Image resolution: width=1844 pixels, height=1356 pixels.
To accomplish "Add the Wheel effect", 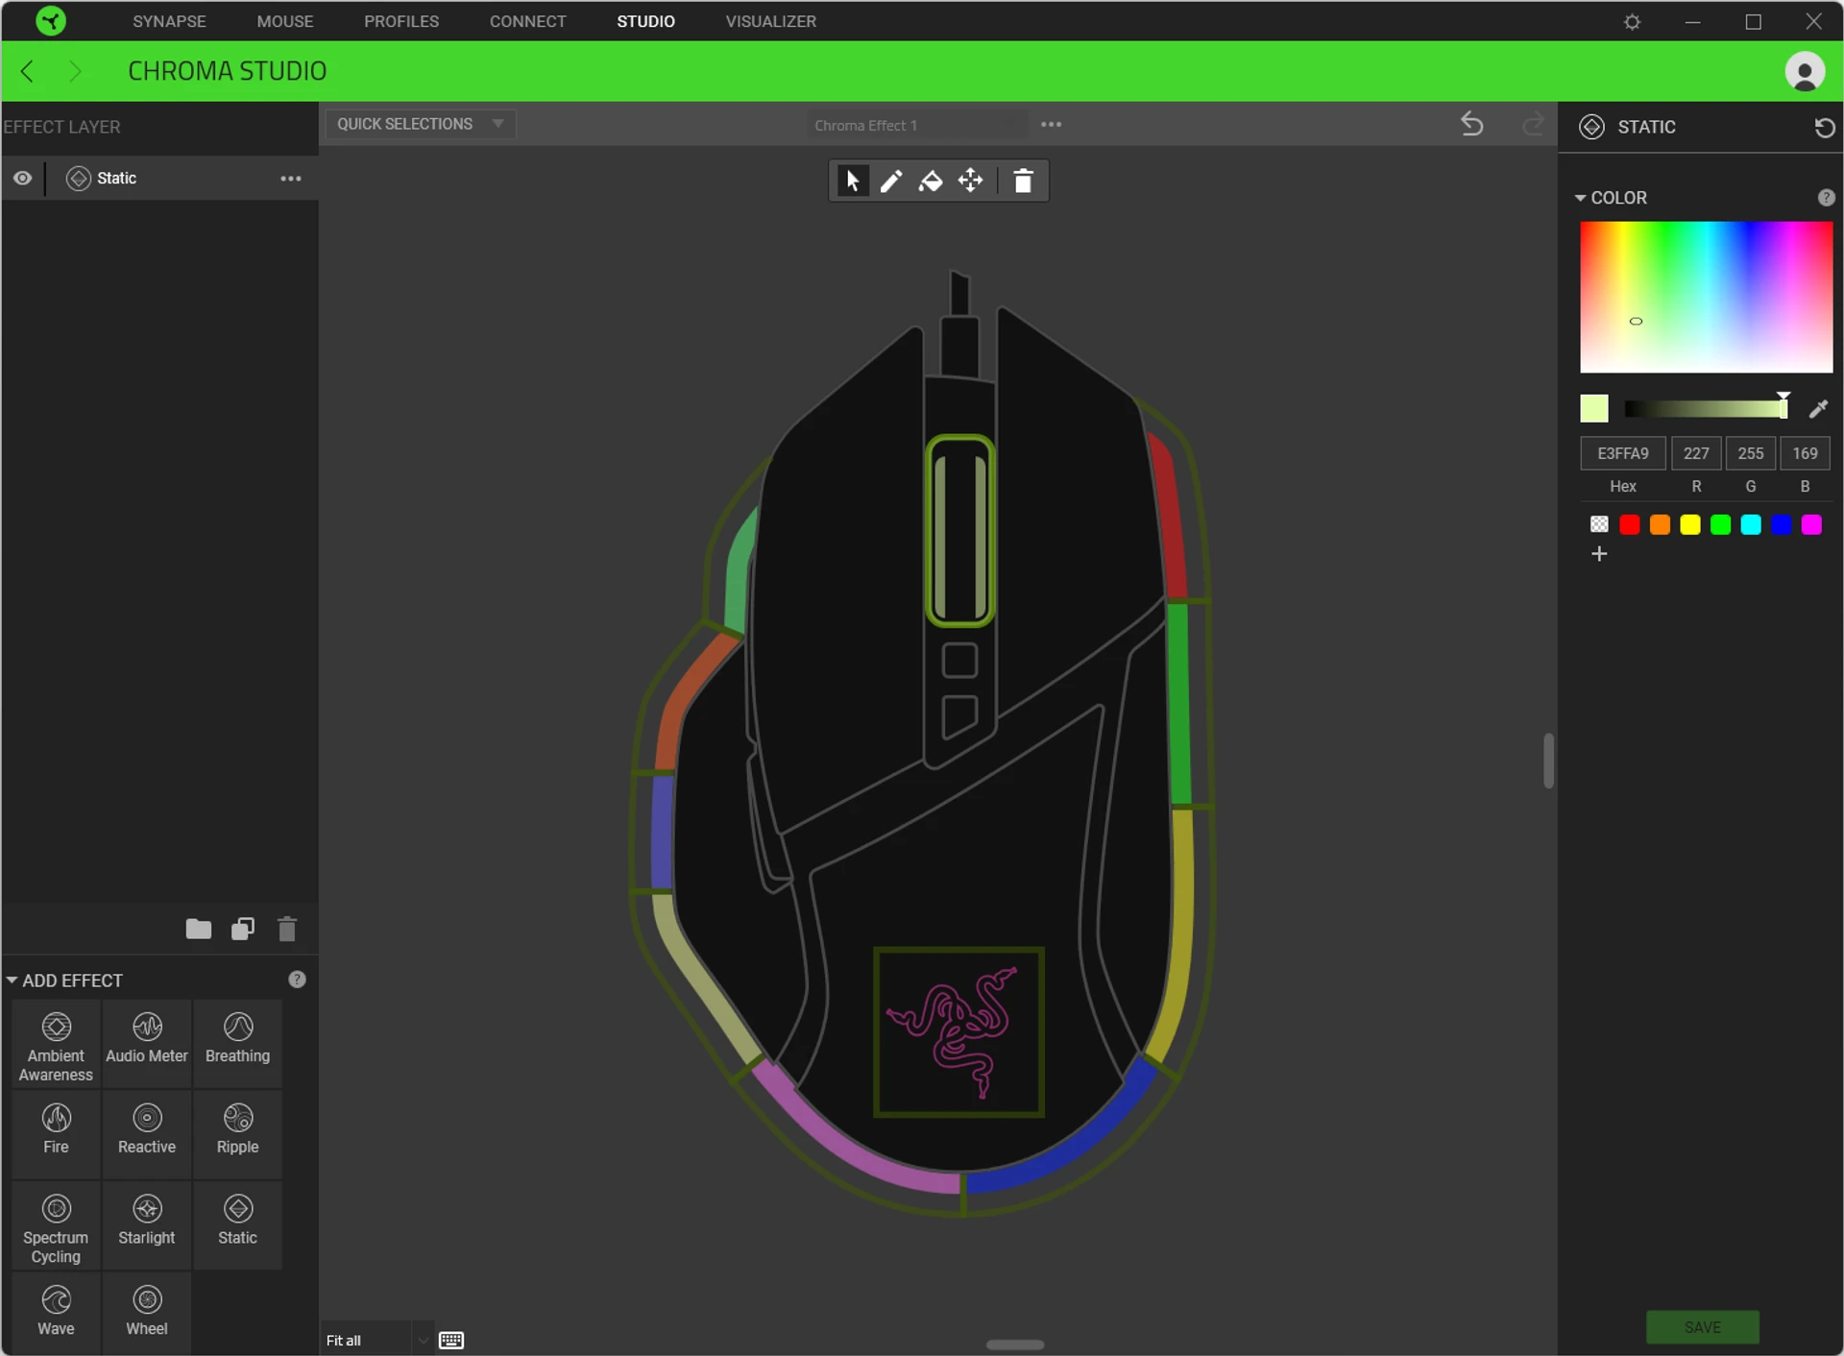I will tap(147, 1314).
